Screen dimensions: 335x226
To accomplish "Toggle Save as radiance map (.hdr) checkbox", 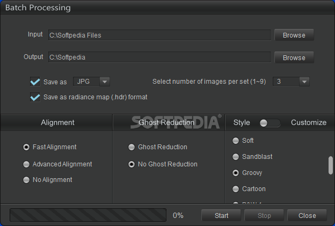I will tap(35, 97).
